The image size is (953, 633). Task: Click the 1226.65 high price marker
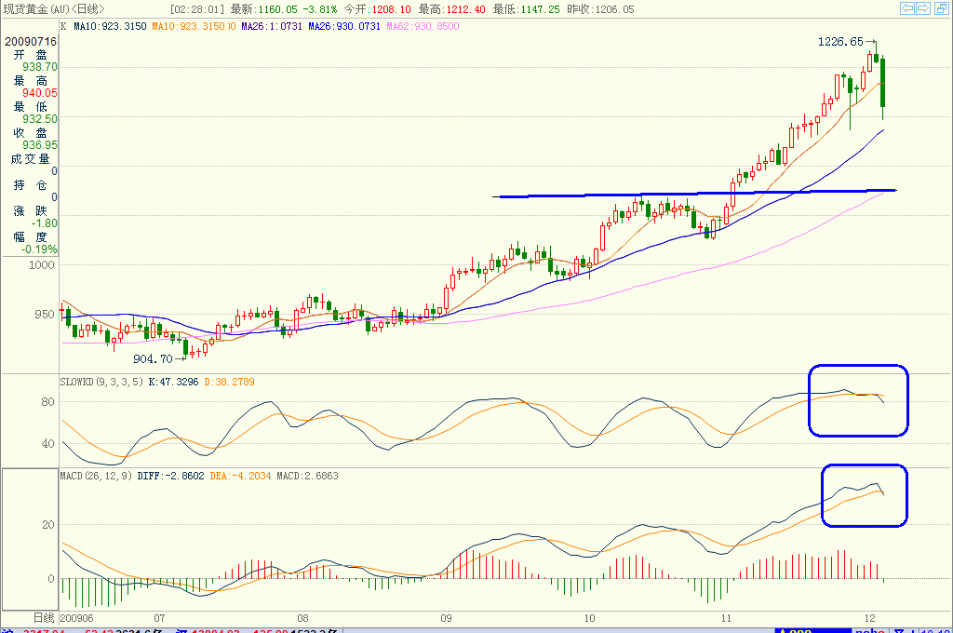click(x=840, y=41)
